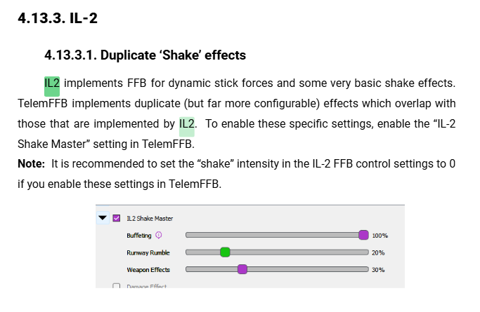Click the "4.13.3. IL-2" section heading
The height and width of the screenshot is (312, 480).
pos(58,18)
